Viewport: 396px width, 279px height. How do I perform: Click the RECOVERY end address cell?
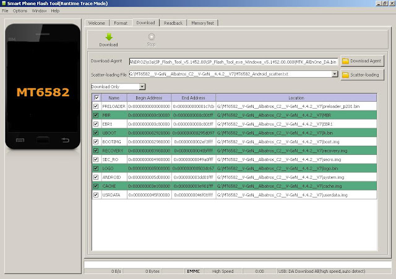[194, 151]
